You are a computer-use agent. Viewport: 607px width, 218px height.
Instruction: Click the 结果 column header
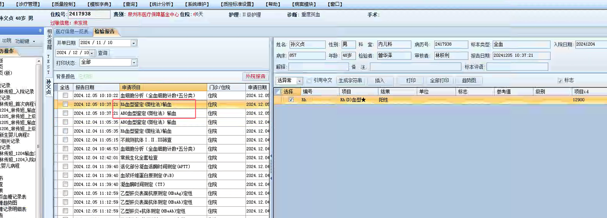tap(397, 92)
